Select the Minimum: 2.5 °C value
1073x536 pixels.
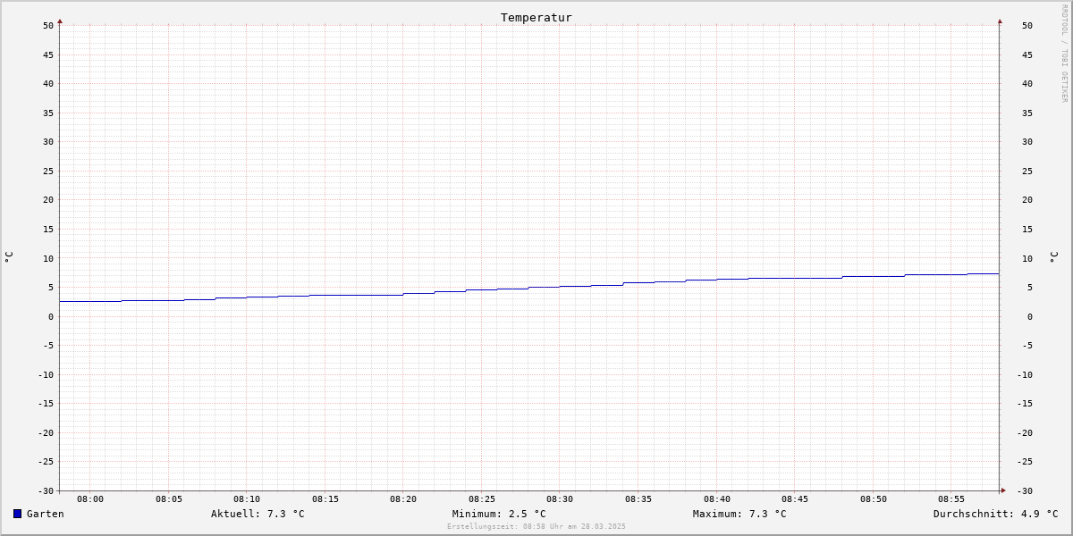tap(499, 514)
